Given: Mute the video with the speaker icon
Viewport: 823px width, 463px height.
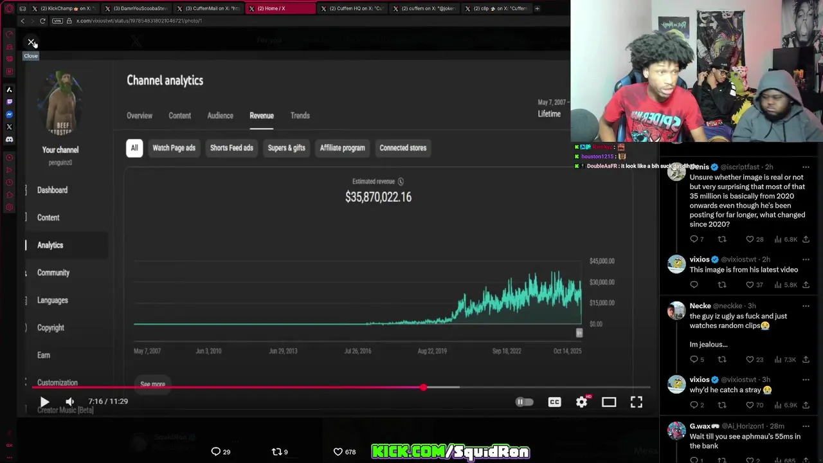Looking at the screenshot, I should [69, 401].
